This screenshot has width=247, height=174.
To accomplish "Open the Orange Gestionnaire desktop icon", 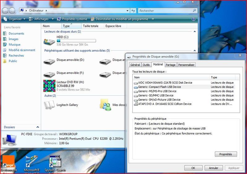I will click(8, 161).
